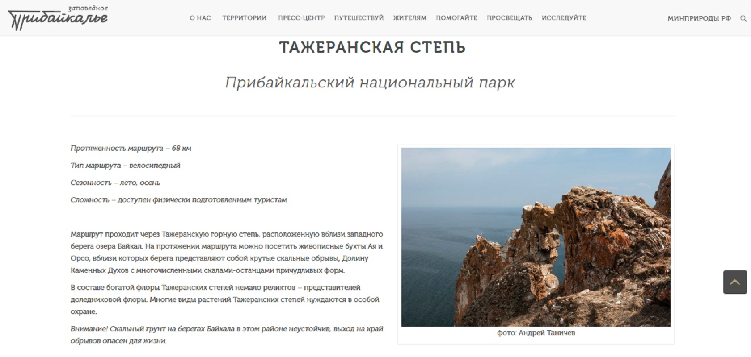Click the paragraph starting Маршрут проходит через
The image size is (751, 357).
point(227,252)
